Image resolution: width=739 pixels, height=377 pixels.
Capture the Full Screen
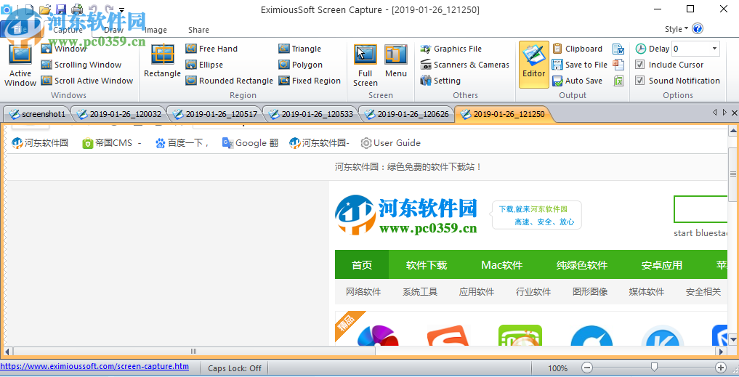point(366,65)
